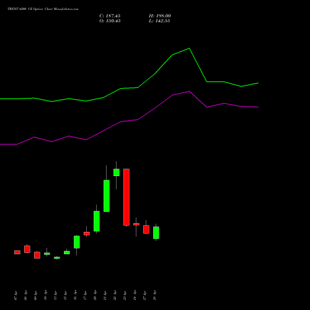
Task: Click the tall red candle for 23 Apr
Action: click(x=126, y=197)
